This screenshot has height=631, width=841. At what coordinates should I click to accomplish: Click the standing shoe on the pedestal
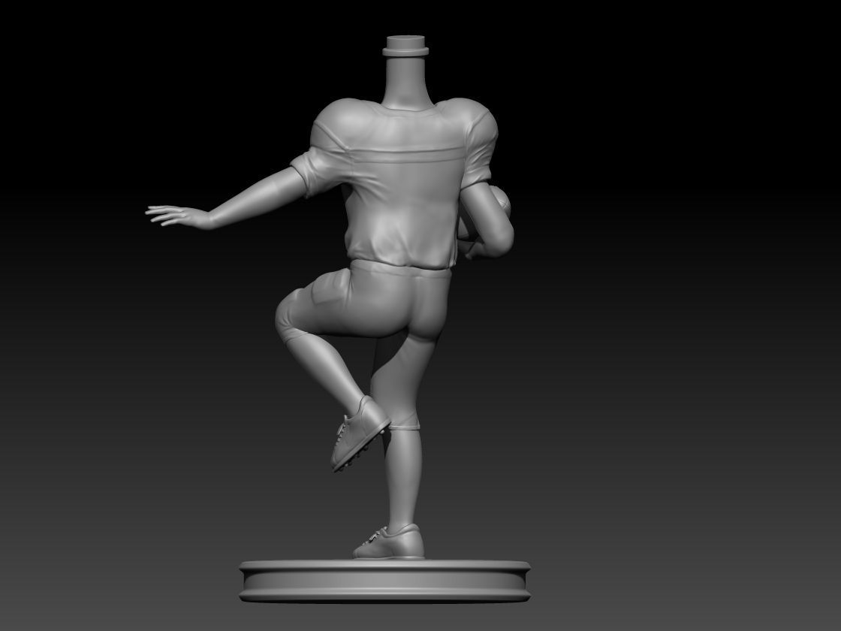click(x=389, y=542)
